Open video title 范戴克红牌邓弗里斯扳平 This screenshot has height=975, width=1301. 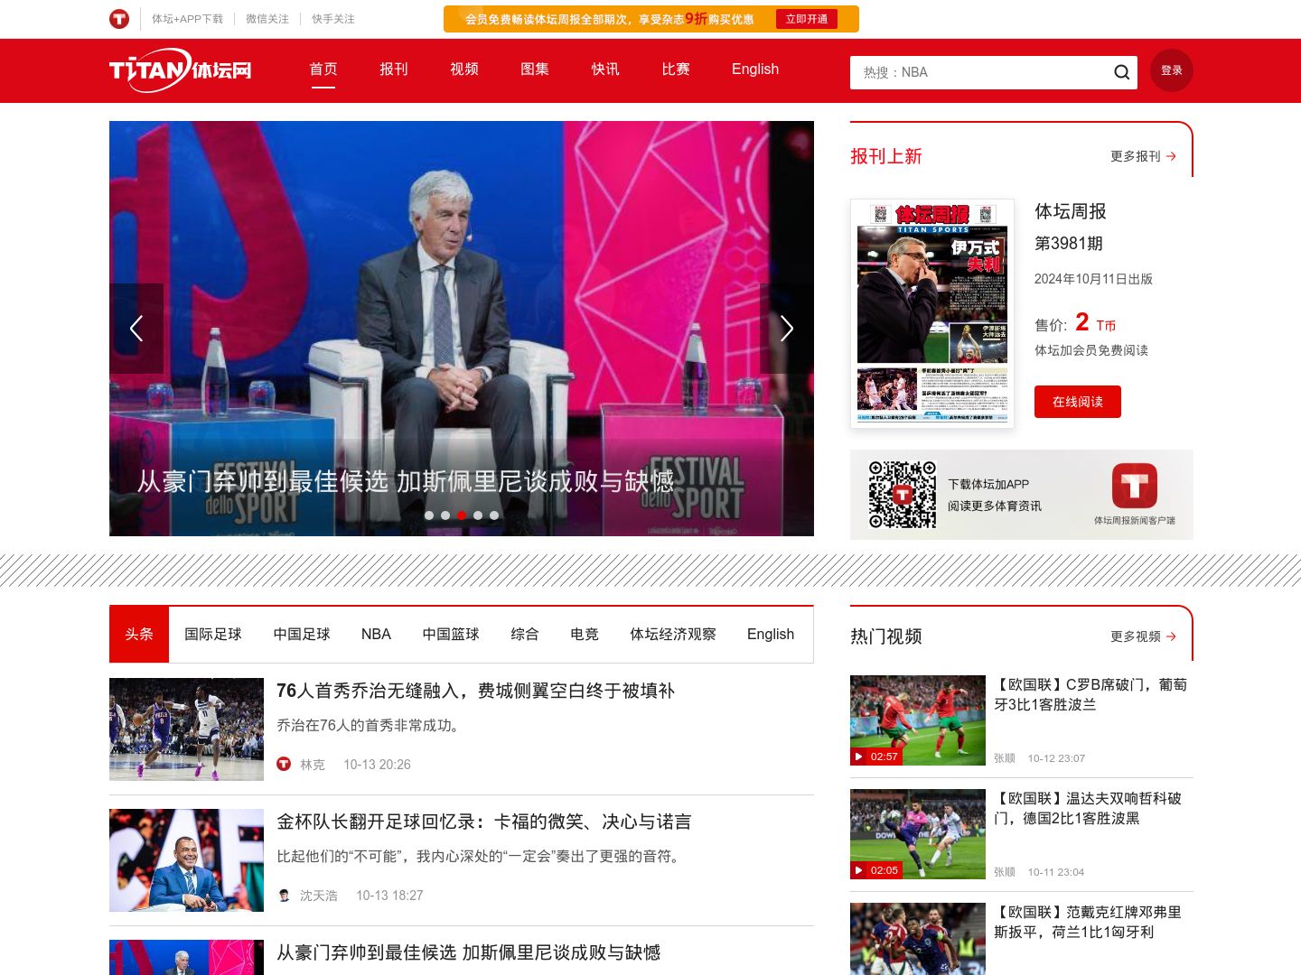pos(1088,922)
